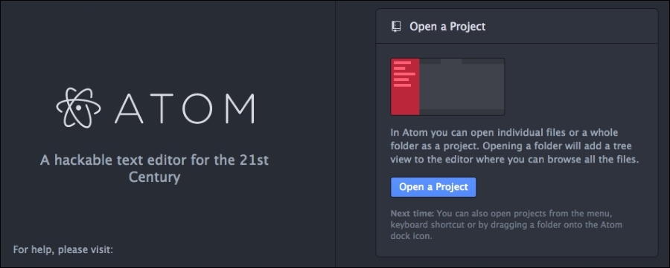Click the tab strip atop the illustration
Viewport: 670px width, 268px height.
click(462, 62)
